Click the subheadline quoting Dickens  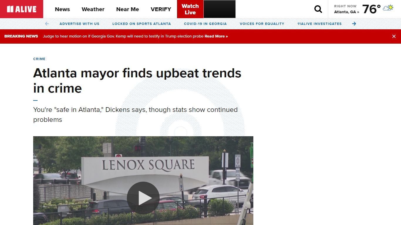(135, 115)
